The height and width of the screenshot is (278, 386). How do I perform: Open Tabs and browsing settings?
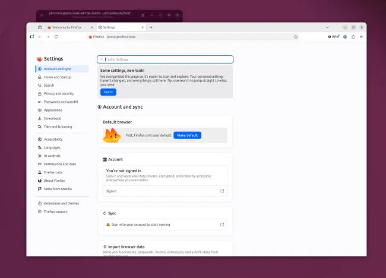(62, 127)
